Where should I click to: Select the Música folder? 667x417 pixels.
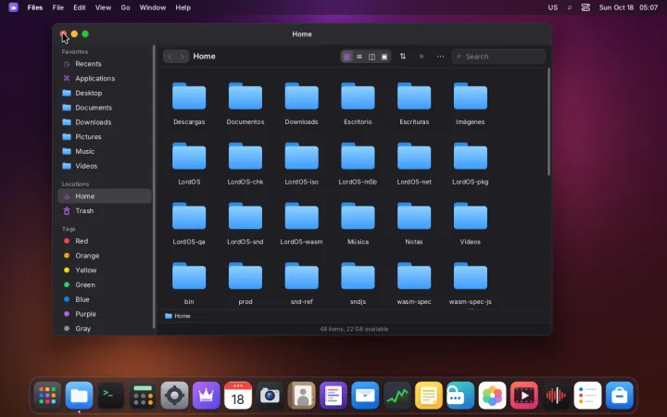tap(358, 224)
